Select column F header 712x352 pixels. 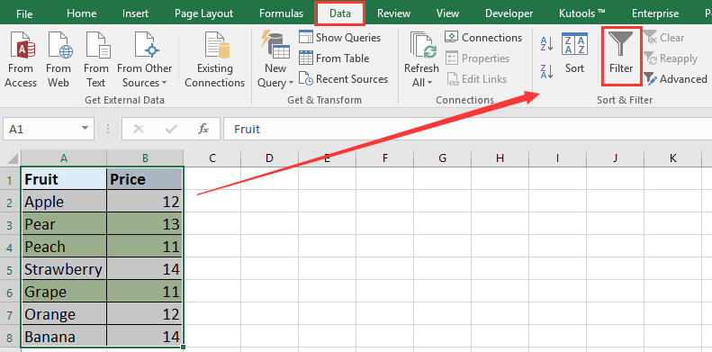(x=385, y=158)
